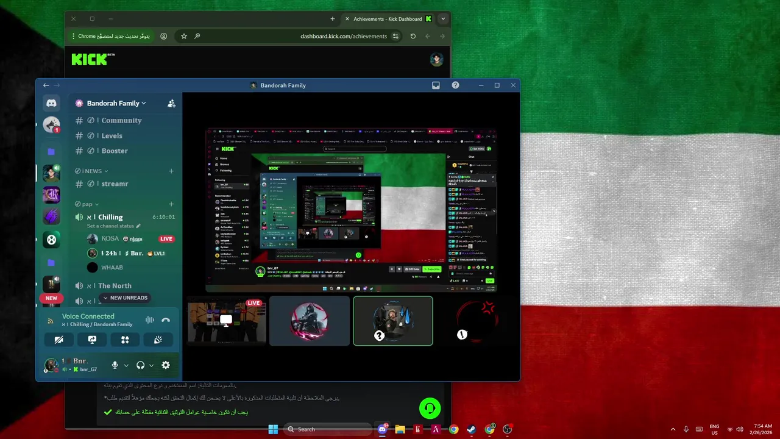The width and height of the screenshot is (780, 439).
Task: Click the invite people icon beside Bandorah Family
Action: coord(171,104)
